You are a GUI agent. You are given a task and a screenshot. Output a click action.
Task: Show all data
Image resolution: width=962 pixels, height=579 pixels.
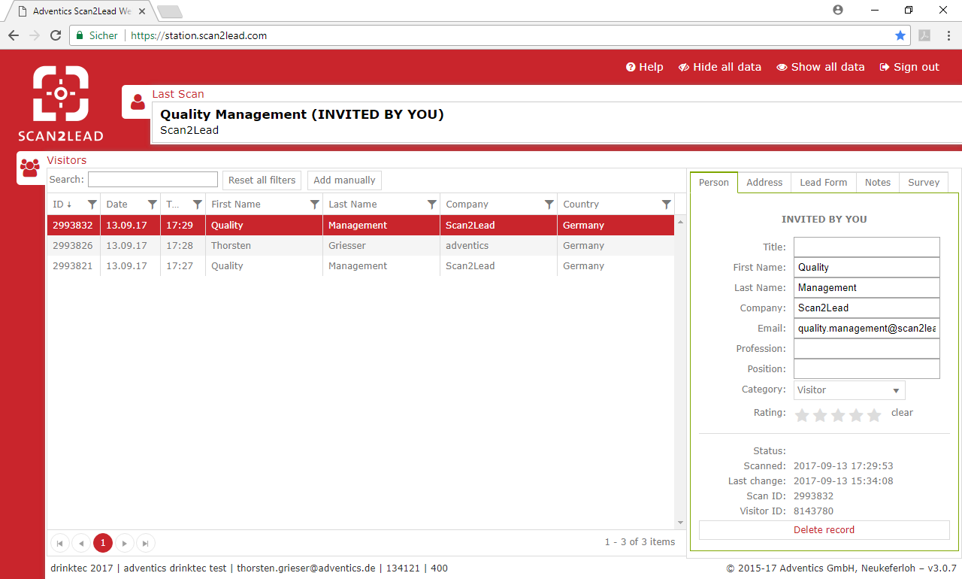pos(821,67)
